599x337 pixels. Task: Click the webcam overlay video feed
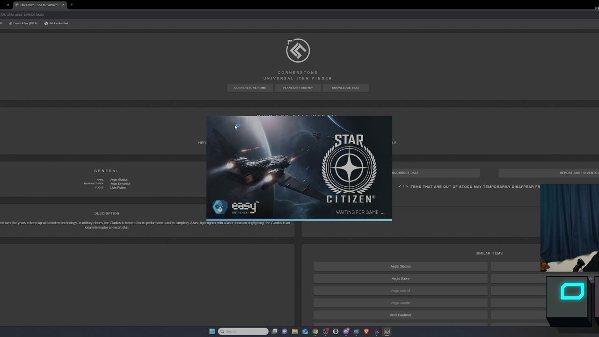click(570, 228)
